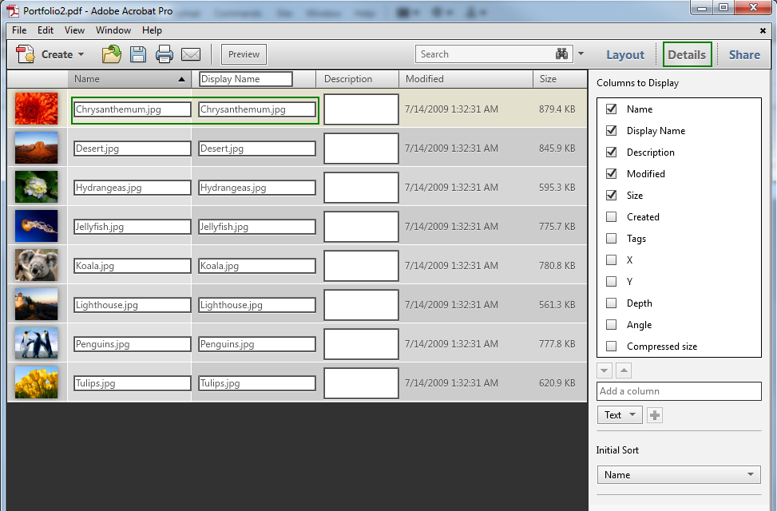Select the Penguins.jpg thumbnail
This screenshot has width=777, height=511.
pyautogui.click(x=36, y=343)
